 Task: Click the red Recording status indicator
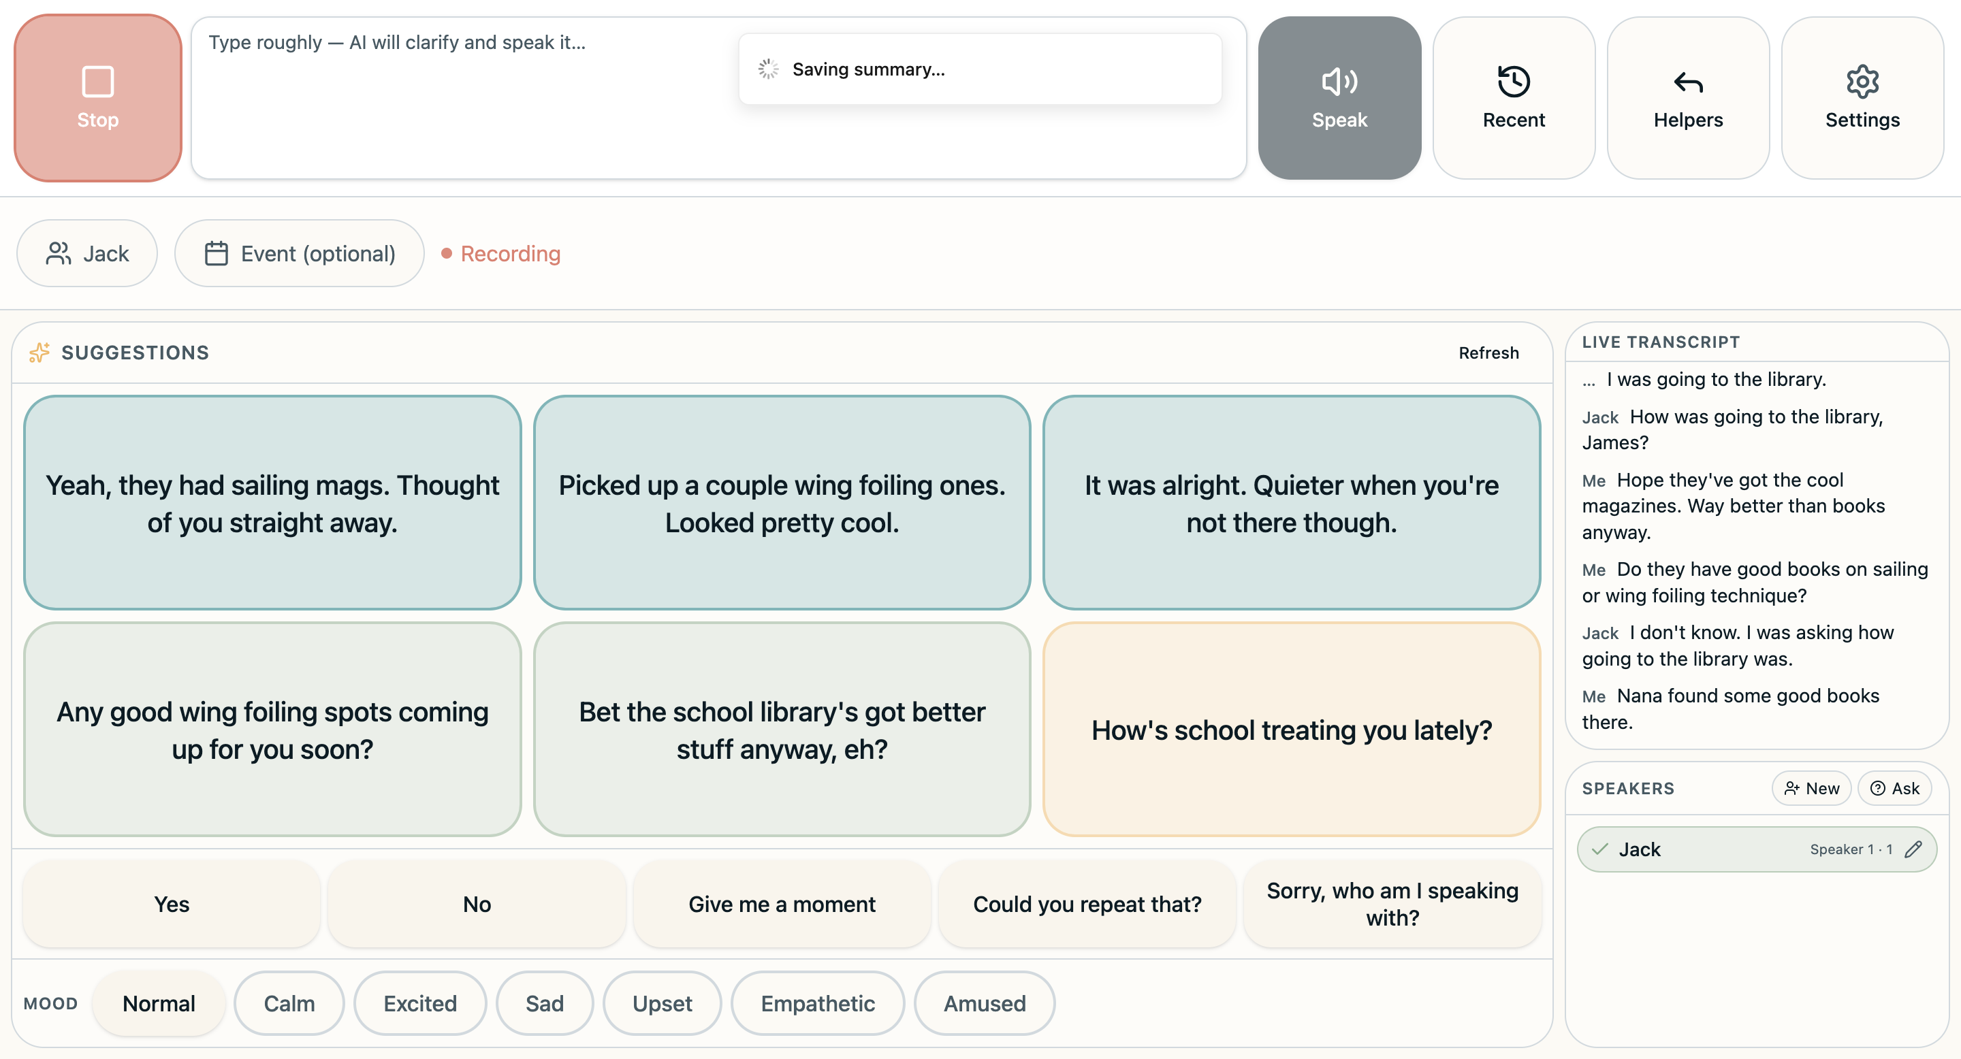(x=501, y=253)
